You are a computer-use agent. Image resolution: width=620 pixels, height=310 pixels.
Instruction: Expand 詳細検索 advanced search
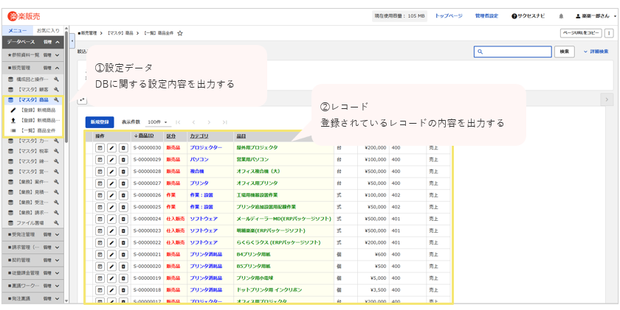pyautogui.click(x=596, y=52)
